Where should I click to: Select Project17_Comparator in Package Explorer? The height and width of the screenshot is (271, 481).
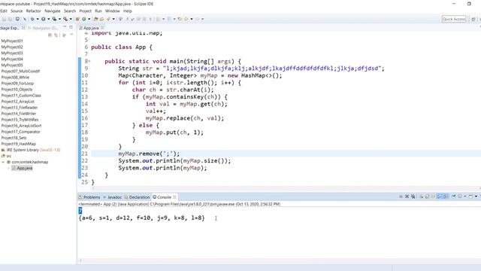pyautogui.click(x=21, y=132)
